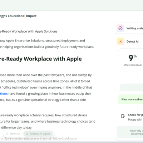Select the Detect AI label
This screenshot has height=143, width=143.
pos(133,41)
